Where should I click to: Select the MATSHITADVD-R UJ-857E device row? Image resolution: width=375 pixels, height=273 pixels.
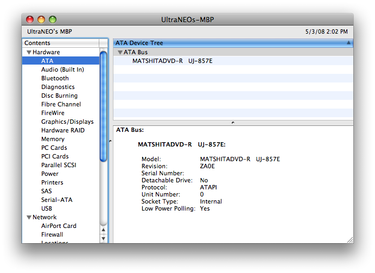tap(233, 61)
